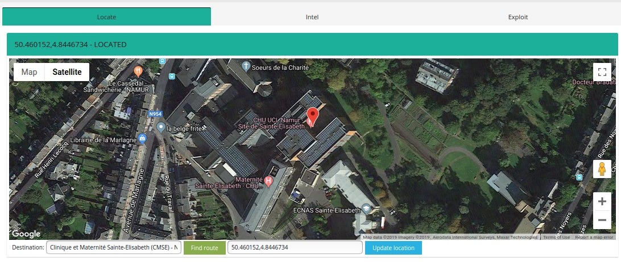This screenshot has height=262, width=621.
Task: Click the Docteur Bradat label
Action: click(594, 82)
